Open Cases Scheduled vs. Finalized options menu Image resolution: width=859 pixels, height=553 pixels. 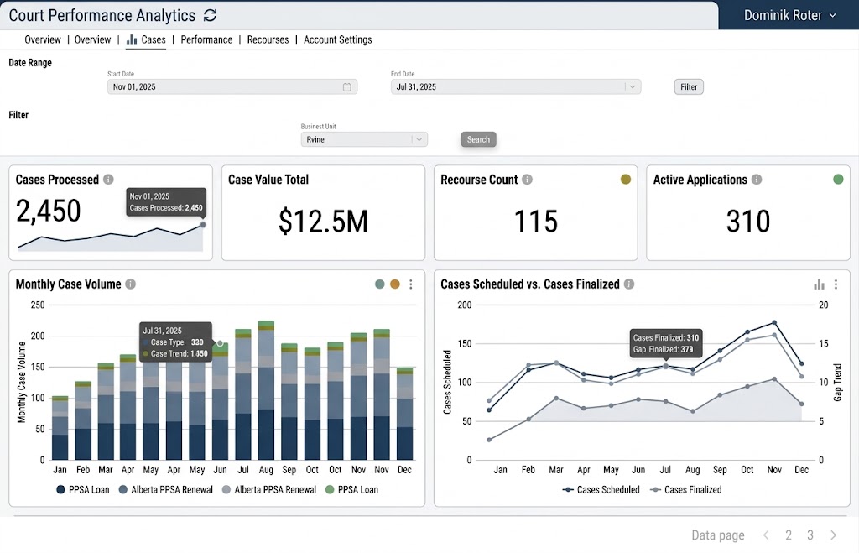coord(836,284)
